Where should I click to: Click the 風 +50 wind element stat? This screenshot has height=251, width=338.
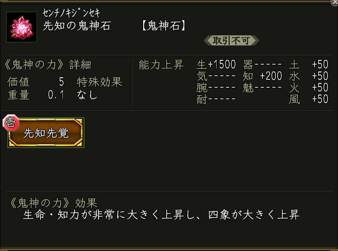tap(308, 99)
